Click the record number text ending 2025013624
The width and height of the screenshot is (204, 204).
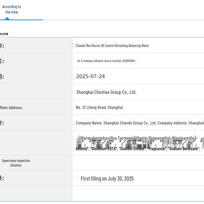point(106,61)
